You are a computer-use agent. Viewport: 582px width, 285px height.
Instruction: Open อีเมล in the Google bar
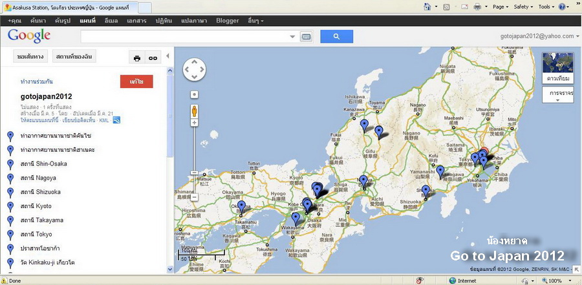111,21
